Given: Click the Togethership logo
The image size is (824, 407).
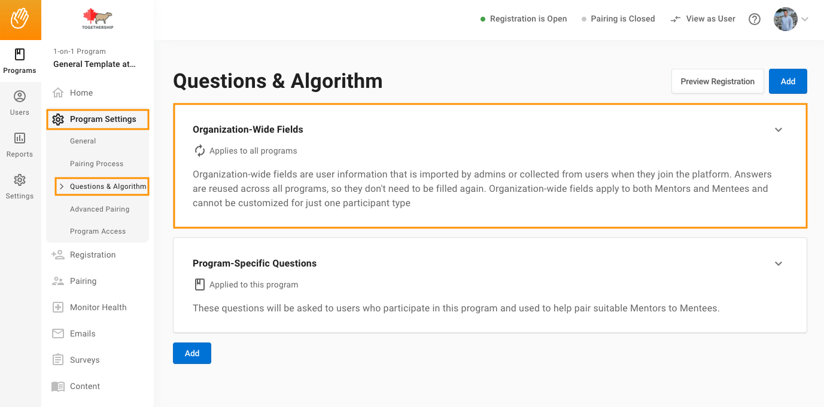Looking at the screenshot, I should pyautogui.click(x=98, y=19).
